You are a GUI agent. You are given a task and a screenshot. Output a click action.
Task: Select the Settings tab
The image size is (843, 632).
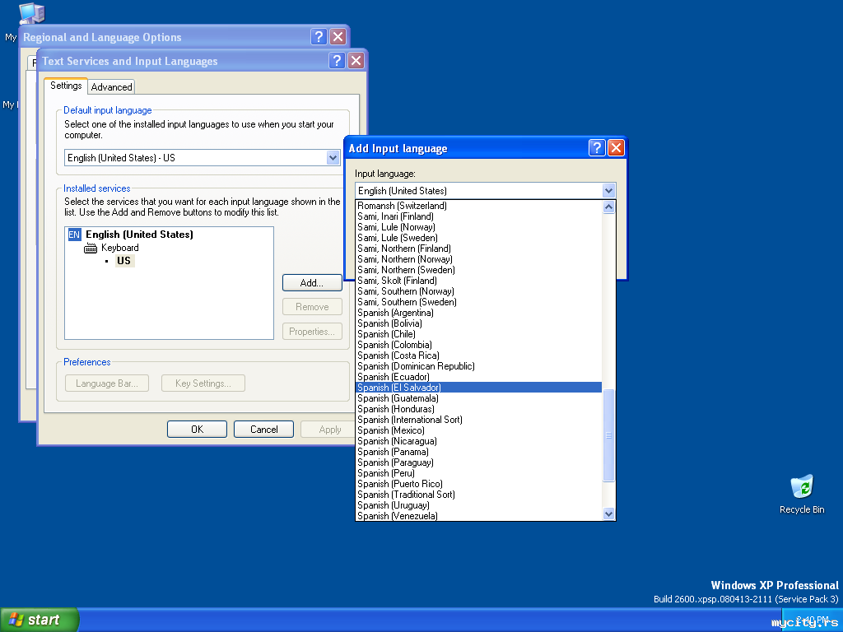[66, 86]
